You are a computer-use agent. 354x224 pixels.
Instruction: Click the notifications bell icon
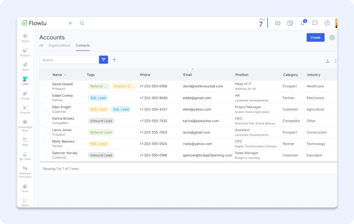click(302, 23)
